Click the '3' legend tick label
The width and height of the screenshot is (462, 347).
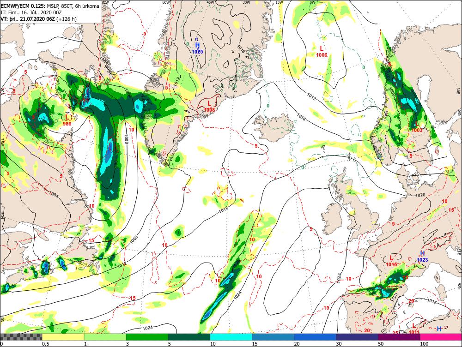[x=128, y=344]
